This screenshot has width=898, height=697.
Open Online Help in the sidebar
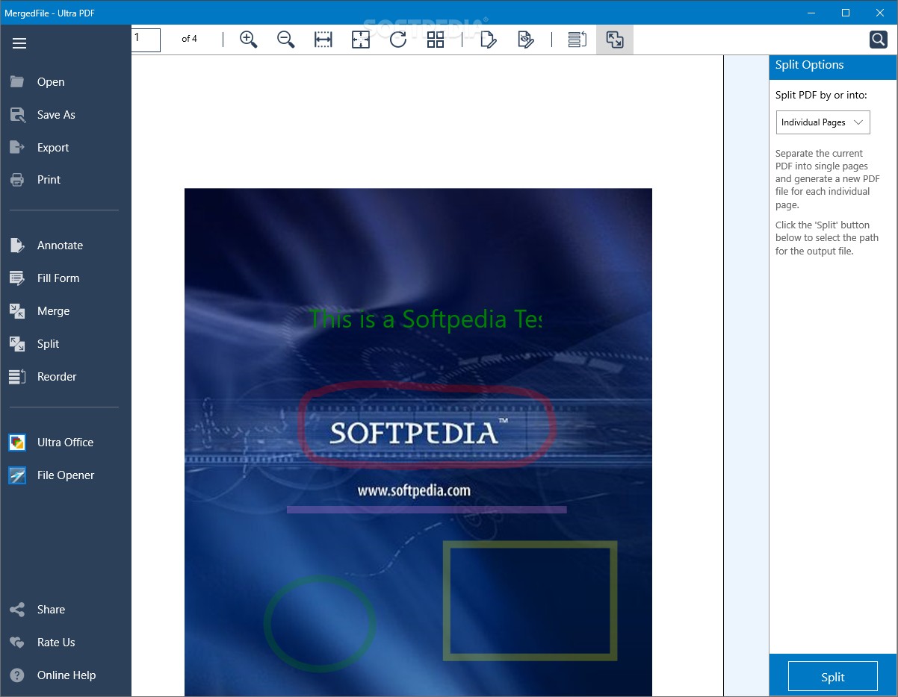(66, 675)
